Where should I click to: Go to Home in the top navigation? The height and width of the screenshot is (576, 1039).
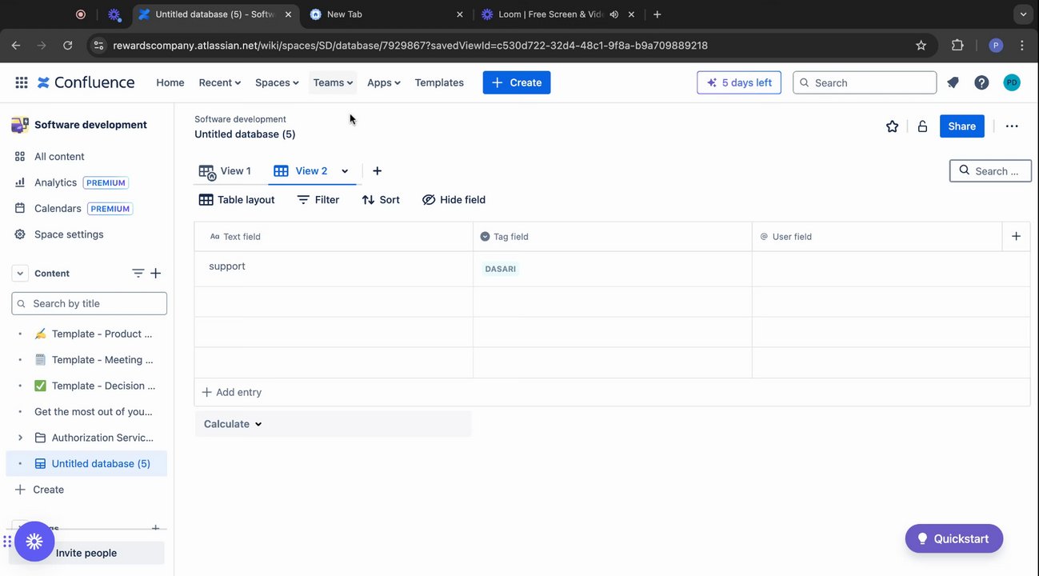tap(170, 82)
